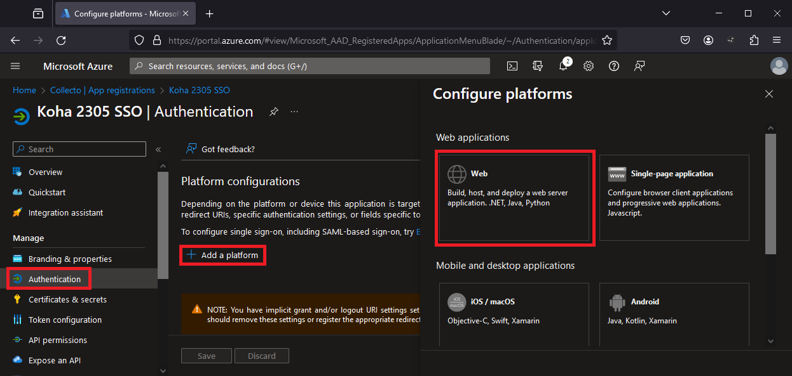The width and height of the screenshot is (792, 376).
Task: Open Firefox account icon
Action: tap(708, 40)
